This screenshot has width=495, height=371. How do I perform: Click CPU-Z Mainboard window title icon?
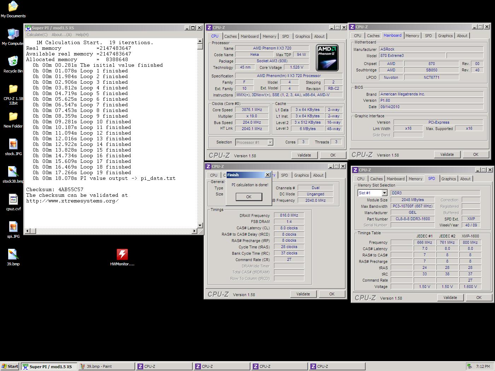[352, 27]
